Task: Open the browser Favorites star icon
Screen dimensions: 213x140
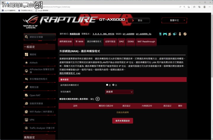Action: (x=194, y=7)
